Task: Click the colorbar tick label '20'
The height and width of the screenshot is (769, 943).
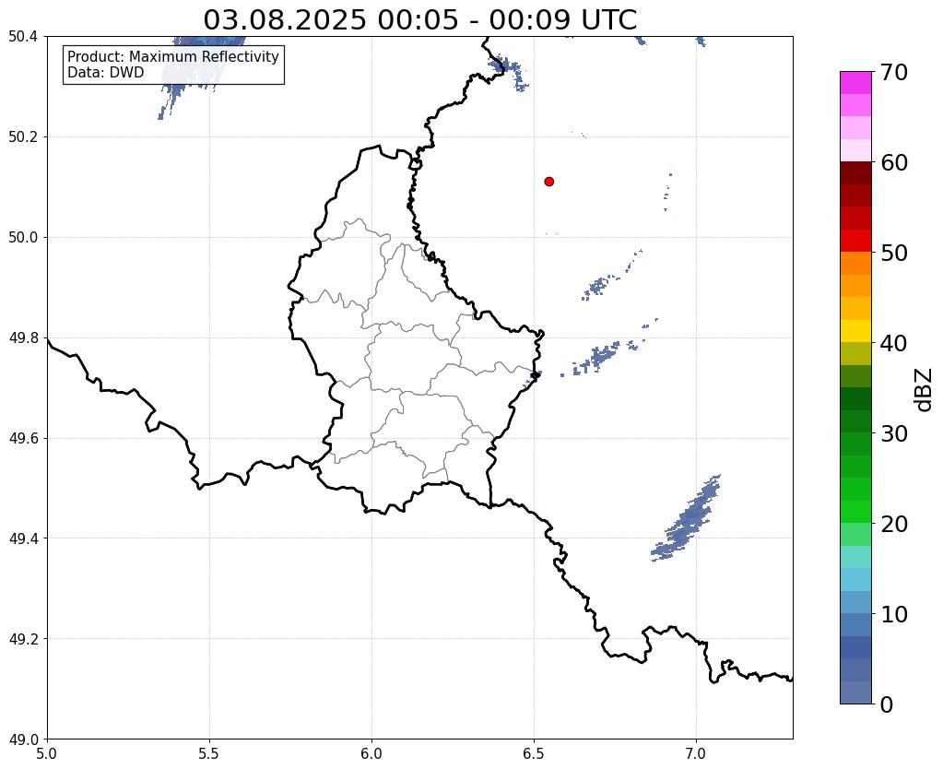Action: pos(894,524)
